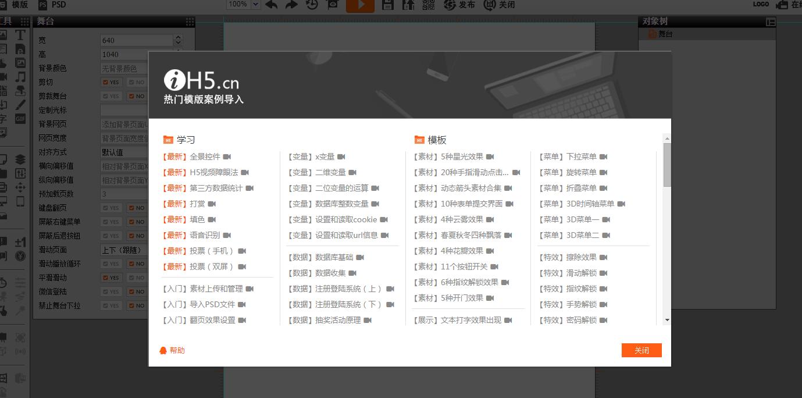Click the music note audio icon
The image size is (802, 398).
[x=20, y=76]
